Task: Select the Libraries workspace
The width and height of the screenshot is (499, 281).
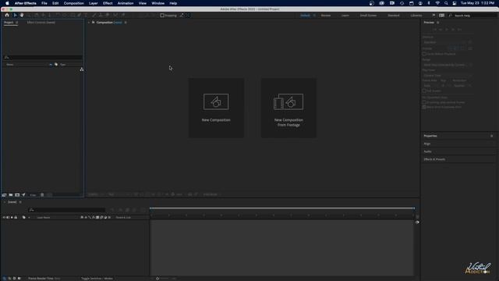Action: click(x=416, y=16)
